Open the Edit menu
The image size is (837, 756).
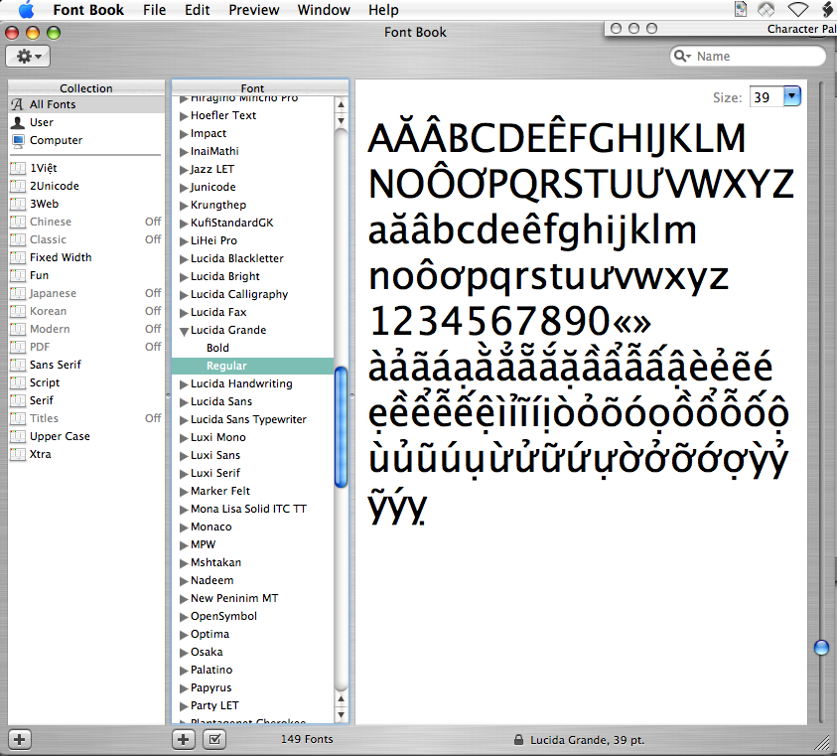pyautogui.click(x=197, y=10)
